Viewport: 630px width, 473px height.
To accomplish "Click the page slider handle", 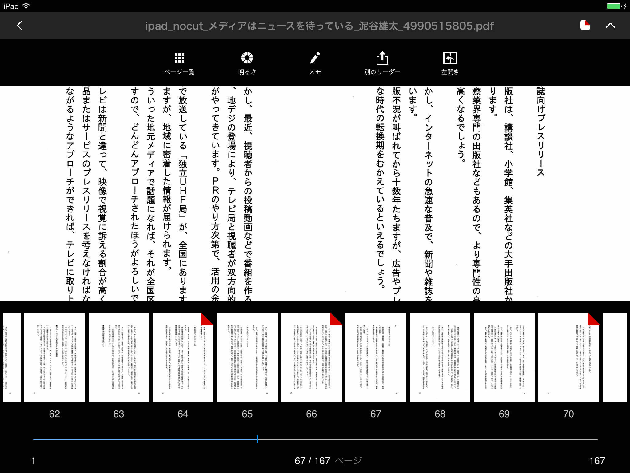I will 257,439.
